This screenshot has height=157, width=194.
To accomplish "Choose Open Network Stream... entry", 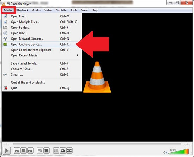I will pyautogui.click(x=42, y=38).
